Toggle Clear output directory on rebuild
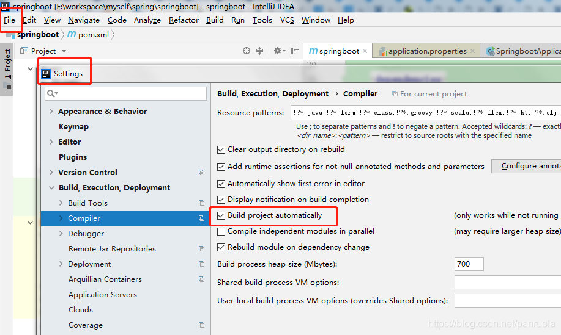The width and height of the screenshot is (561, 335). tap(221, 149)
